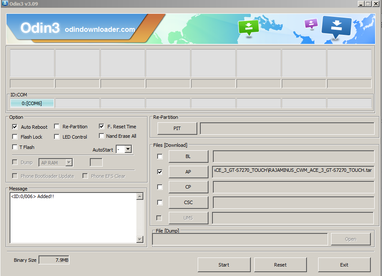Uncheck the AP file checkbox
The height and width of the screenshot is (276, 382).
pos(160,172)
